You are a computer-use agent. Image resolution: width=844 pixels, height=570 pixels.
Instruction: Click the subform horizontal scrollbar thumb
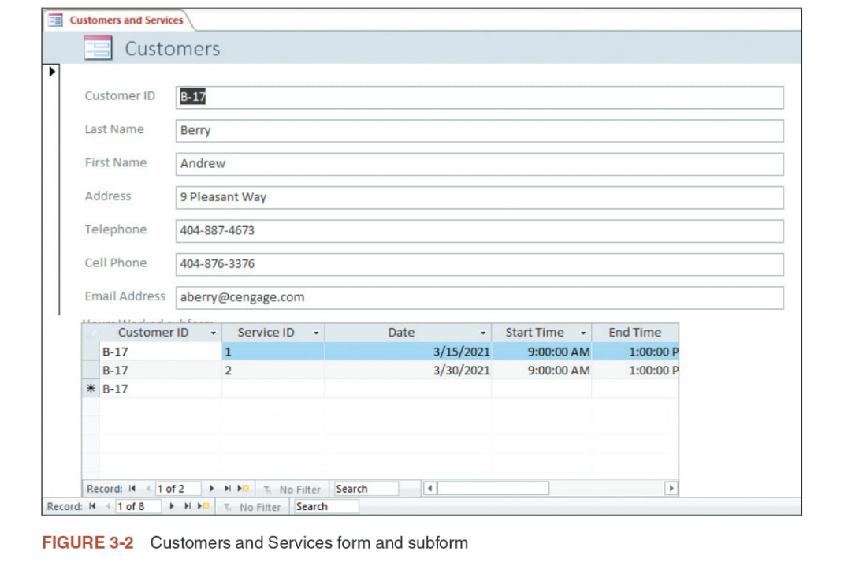(x=493, y=489)
